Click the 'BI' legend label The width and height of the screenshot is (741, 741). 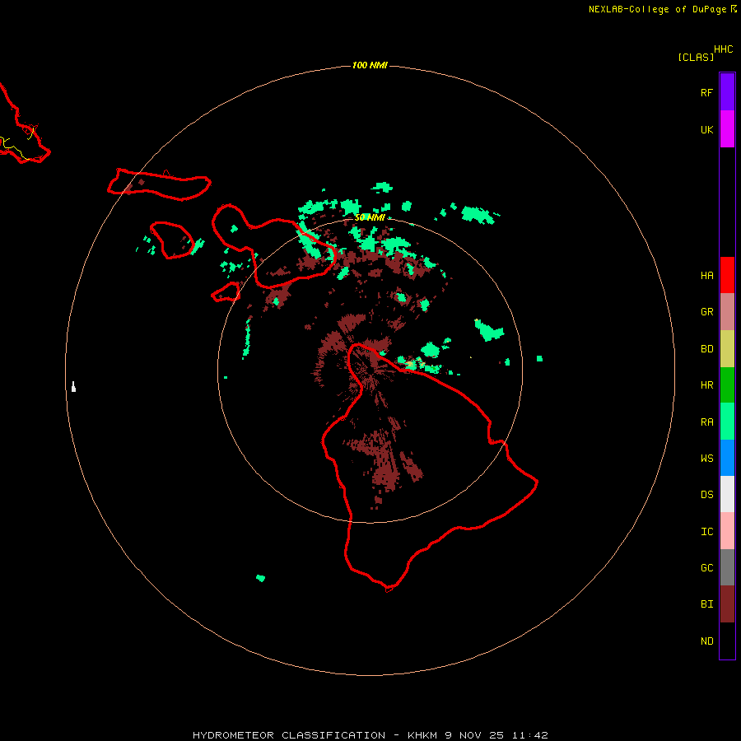click(x=706, y=604)
